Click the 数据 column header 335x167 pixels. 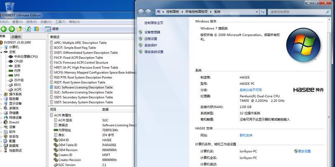[x=118, y=109]
